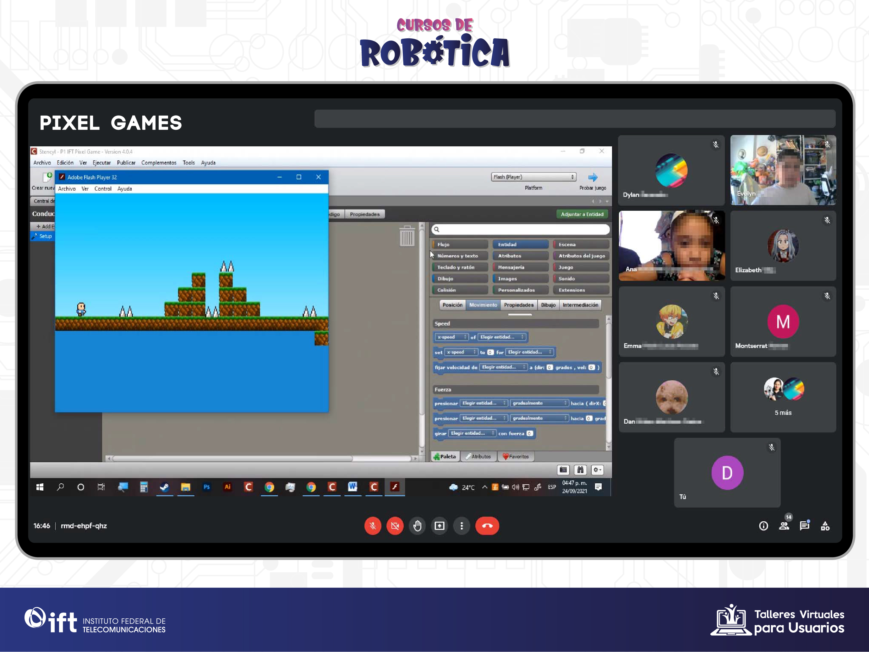Select the Paleta tab

coord(445,456)
